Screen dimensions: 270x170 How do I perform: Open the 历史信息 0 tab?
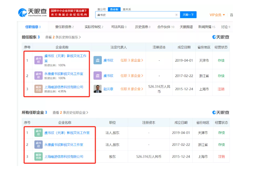143,27
